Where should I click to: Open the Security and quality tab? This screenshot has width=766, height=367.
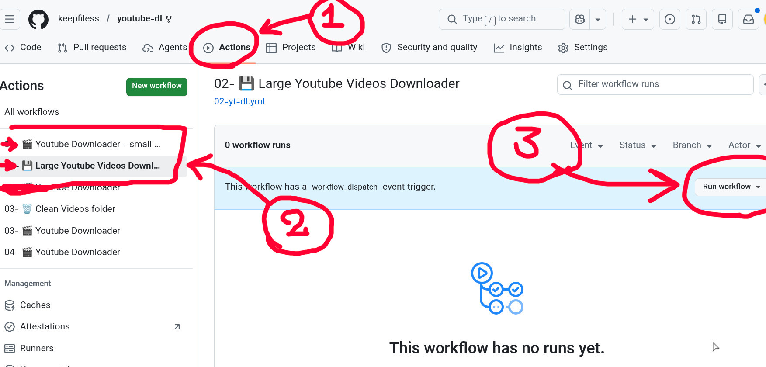coord(429,47)
